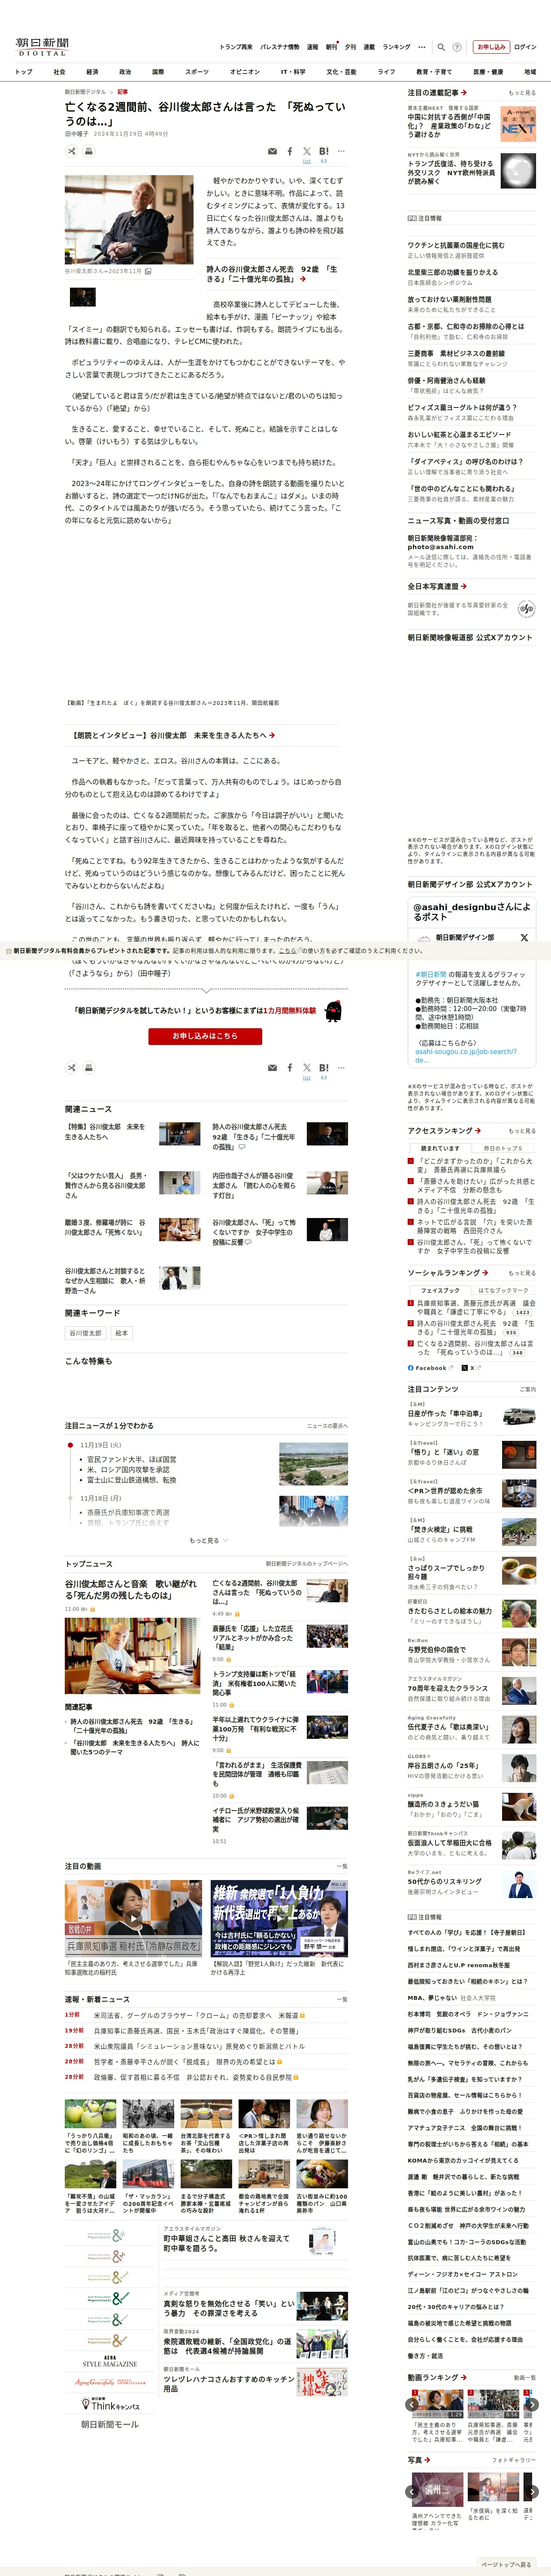
Task: Click previous arrow on 写真 carousel
Action: tap(413, 2491)
